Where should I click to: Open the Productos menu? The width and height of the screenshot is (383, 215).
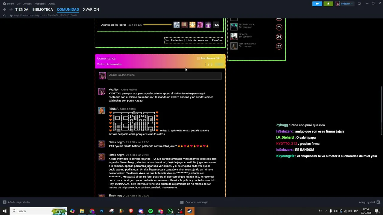pyautogui.click(x=40, y=4)
